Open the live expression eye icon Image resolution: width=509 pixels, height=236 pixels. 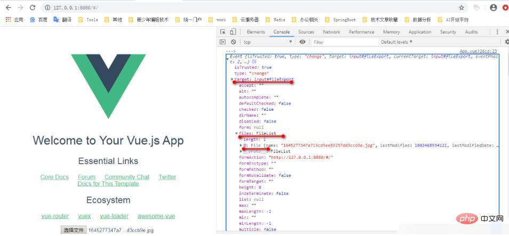pyautogui.click(x=303, y=42)
